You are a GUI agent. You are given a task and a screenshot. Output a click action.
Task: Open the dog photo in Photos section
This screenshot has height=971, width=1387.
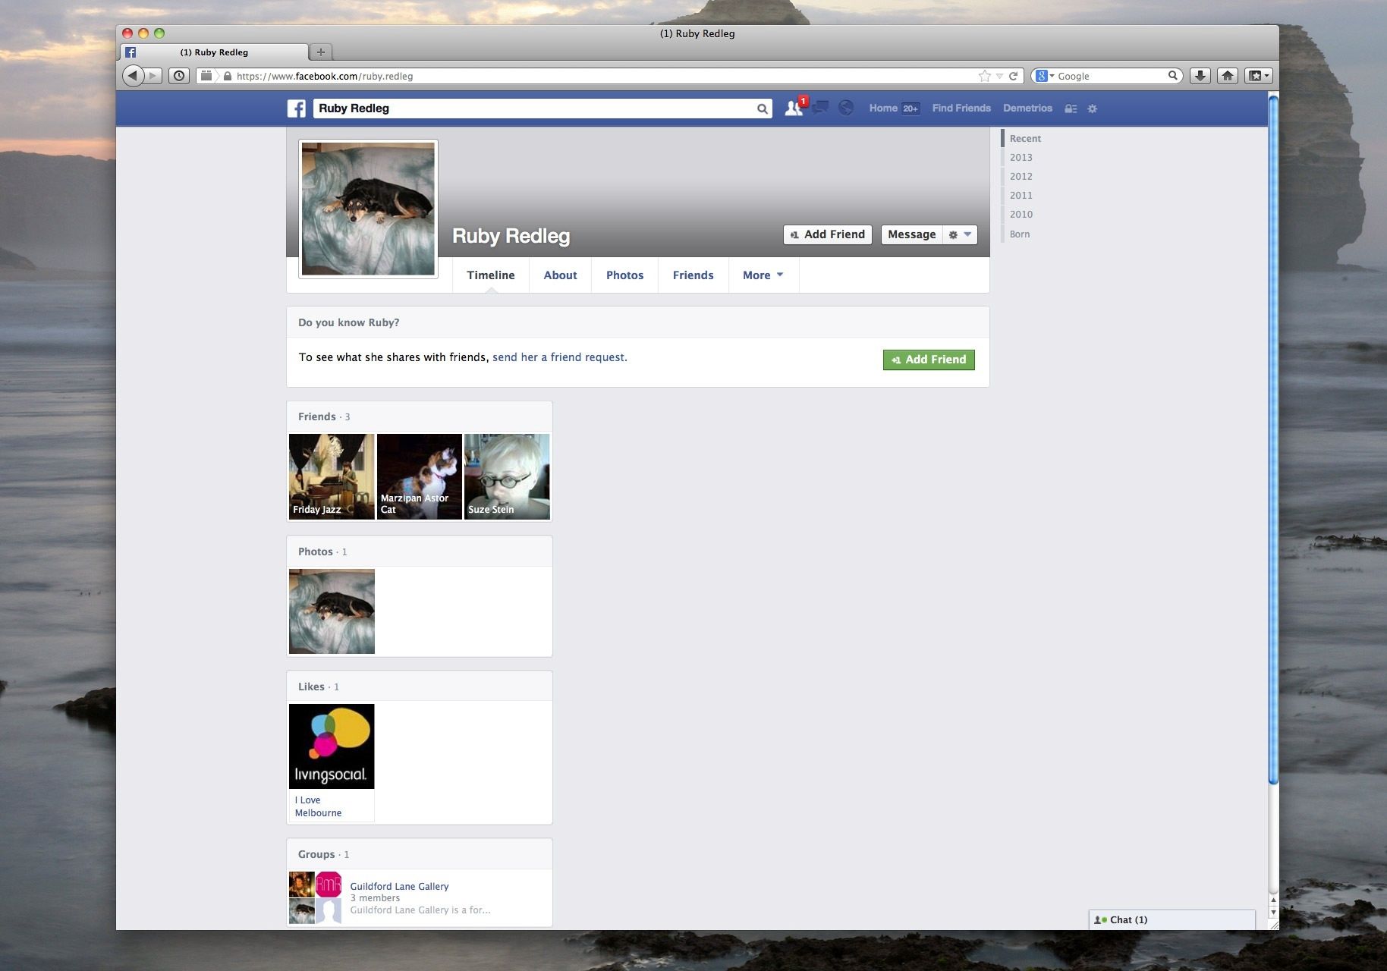(332, 611)
